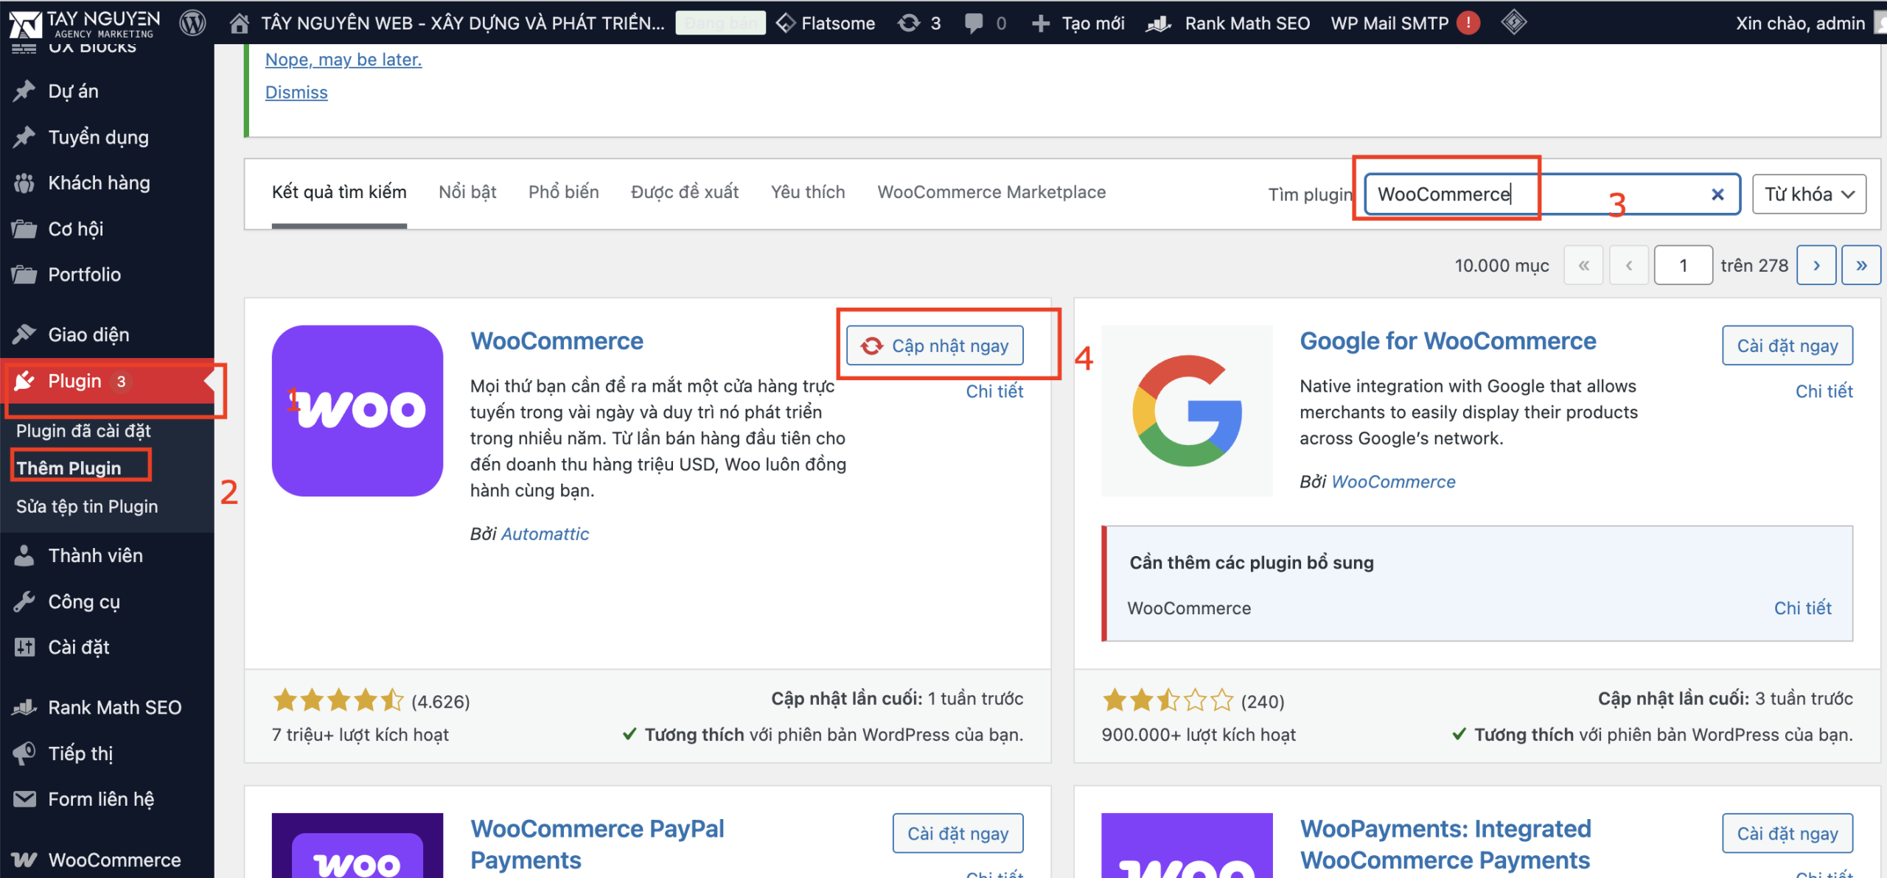Open the Cài đặt settings menu
Image resolution: width=1887 pixels, height=878 pixels.
pos(78,647)
